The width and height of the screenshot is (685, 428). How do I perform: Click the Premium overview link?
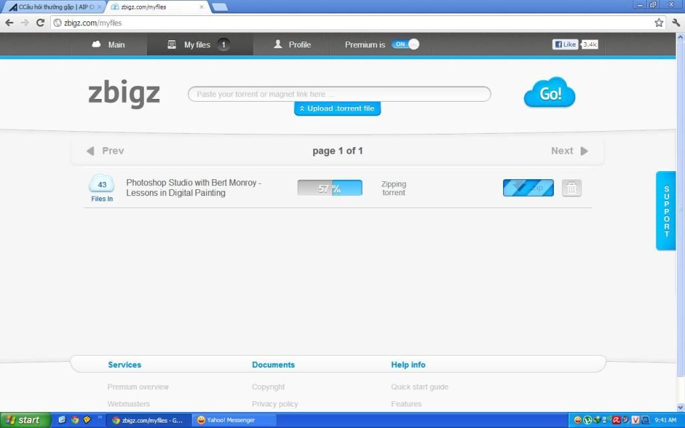(x=138, y=387)
